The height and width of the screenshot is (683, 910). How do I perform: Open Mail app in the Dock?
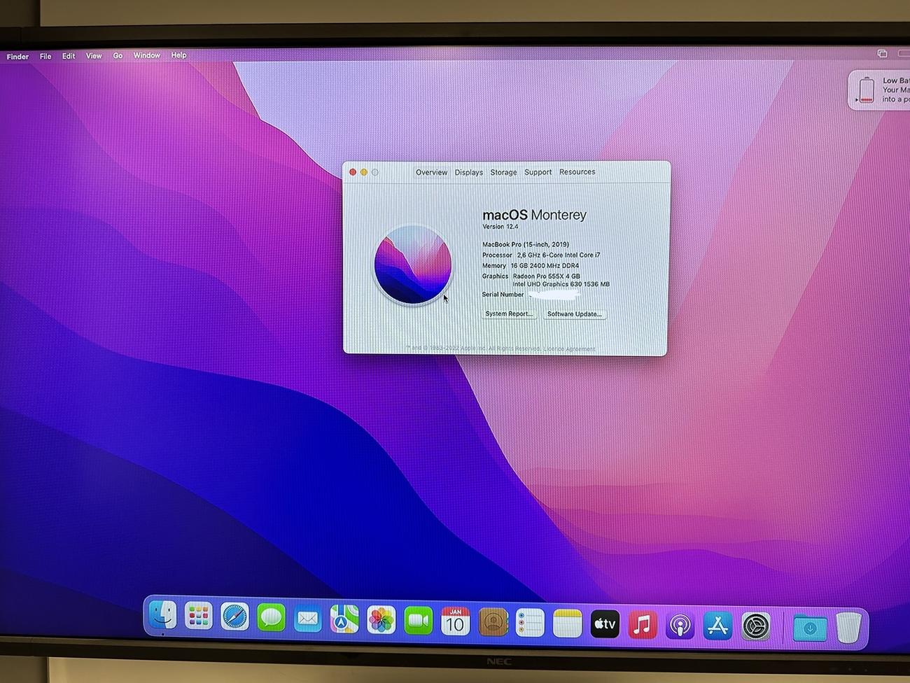click(x=307, y=619)
